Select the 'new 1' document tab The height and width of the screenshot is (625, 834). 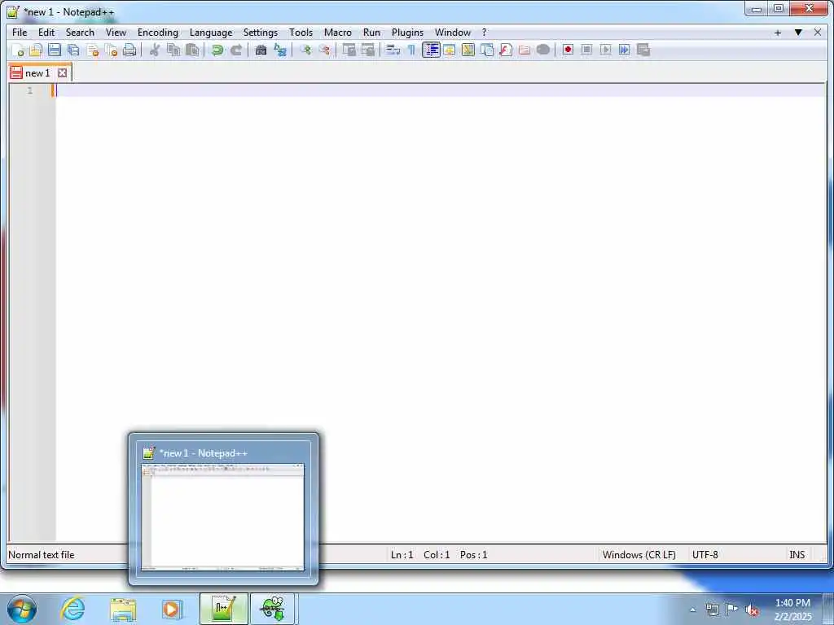[37, 72]
